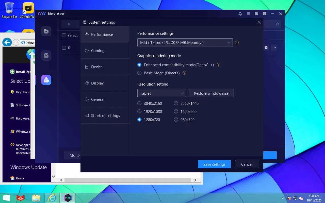
Task: Click the scroll left arrow in Internet Explorer
Action: coord(61,180)
